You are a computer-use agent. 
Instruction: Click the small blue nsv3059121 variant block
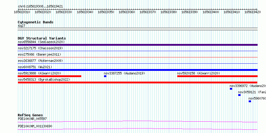pyautogui.click(x=239, y=95)
